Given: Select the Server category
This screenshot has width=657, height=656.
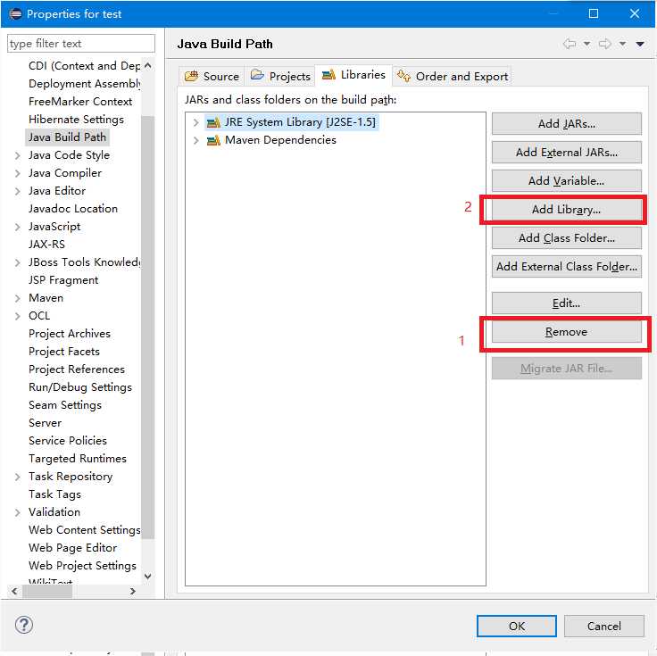Looking at the screenshot, I should [45, 423].
